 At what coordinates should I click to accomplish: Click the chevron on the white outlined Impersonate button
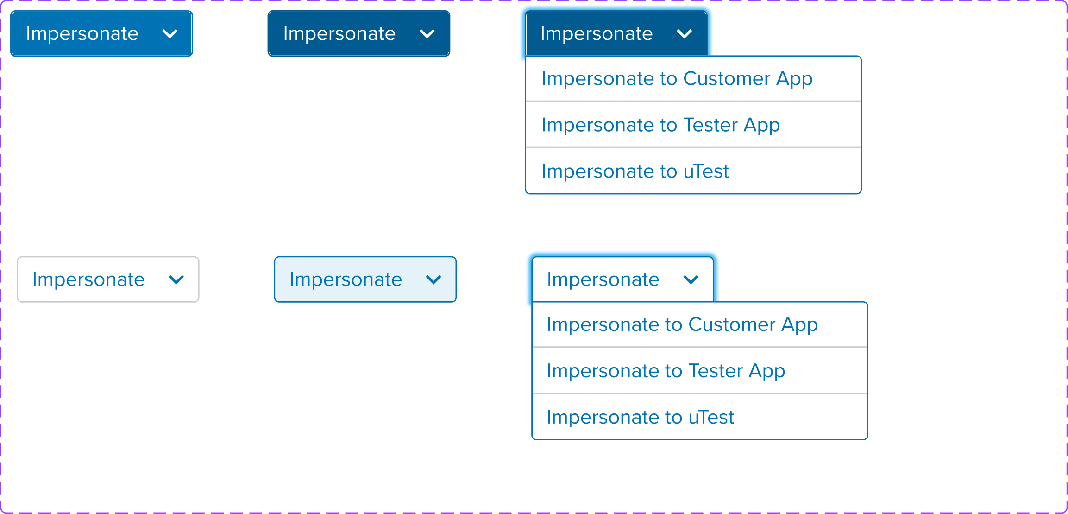pos(176,279)
